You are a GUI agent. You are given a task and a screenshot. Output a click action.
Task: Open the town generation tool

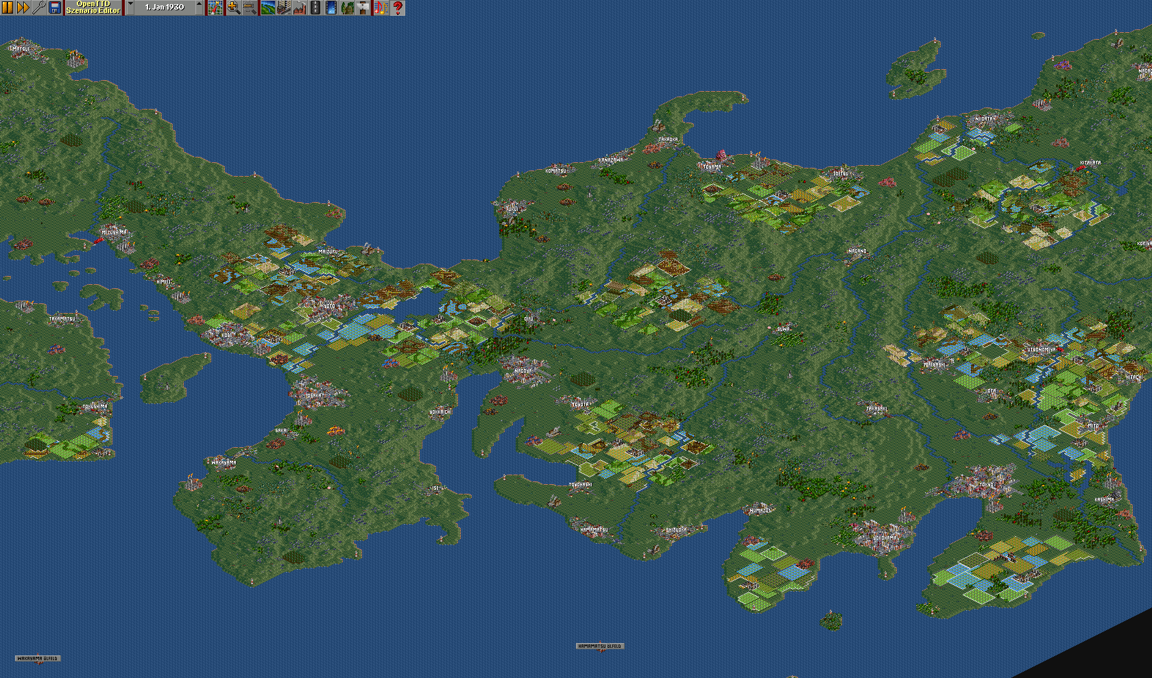point(283,8)
